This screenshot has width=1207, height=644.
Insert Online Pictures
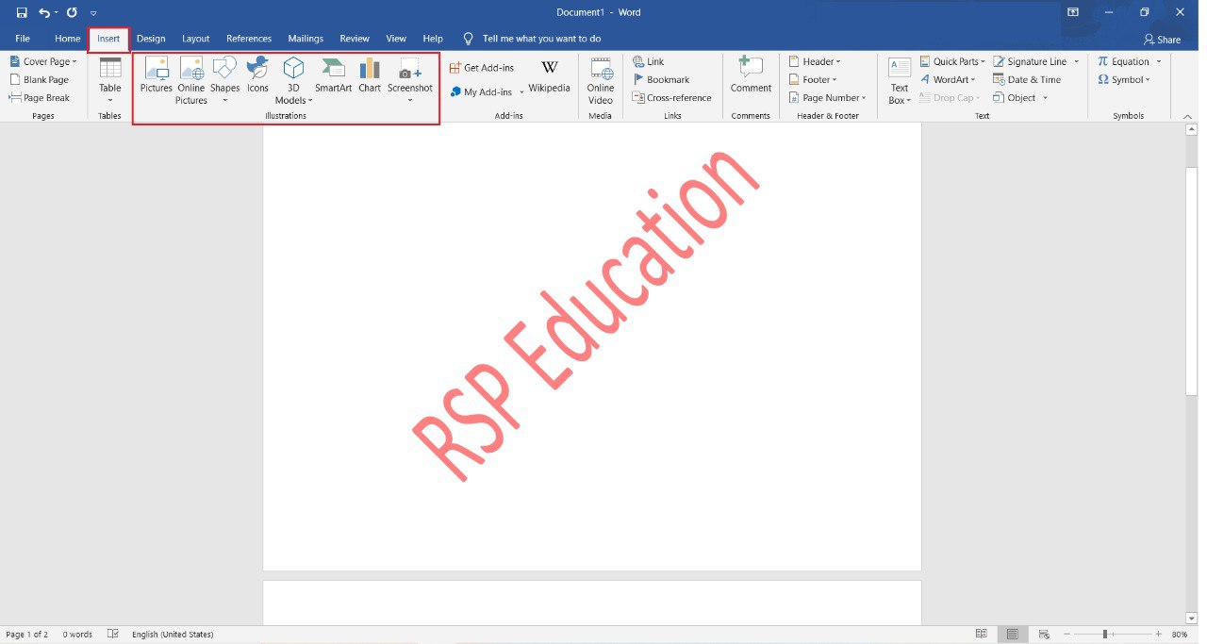click(x=191, y=80)
